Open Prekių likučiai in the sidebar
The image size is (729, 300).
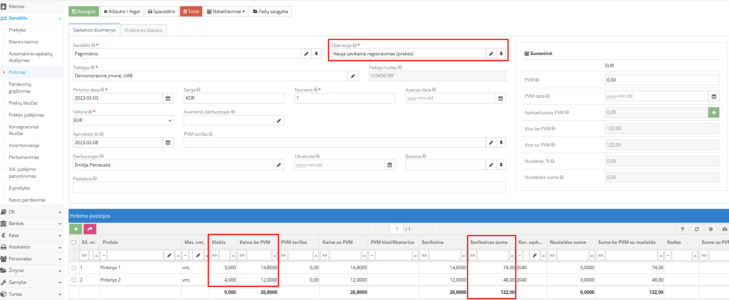coord(23,103)
